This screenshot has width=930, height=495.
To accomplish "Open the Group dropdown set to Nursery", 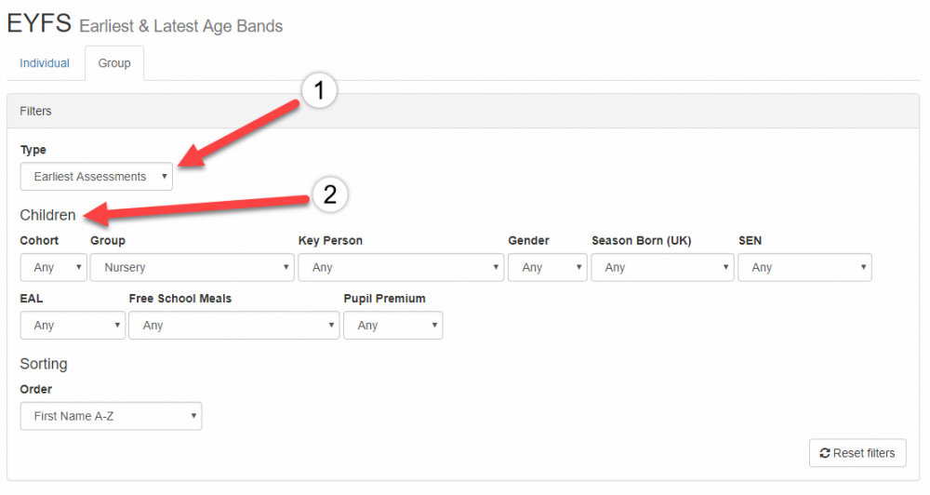I will point(193,267).
